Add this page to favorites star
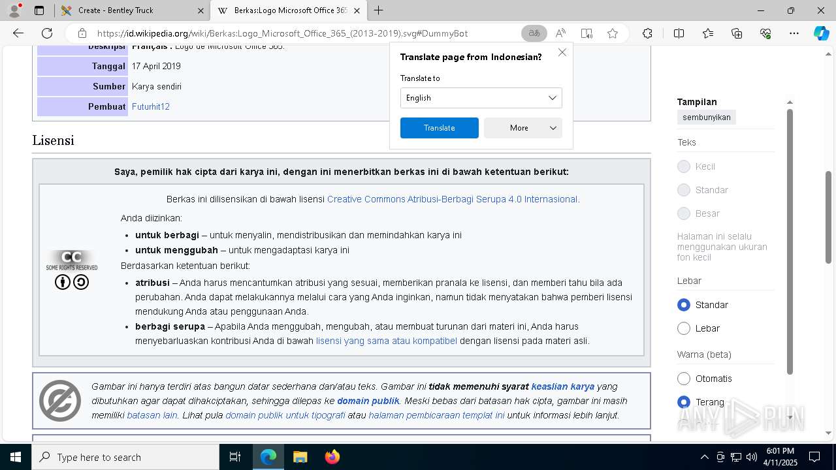The height and width of the screenshot is (470, 836). 613,33
